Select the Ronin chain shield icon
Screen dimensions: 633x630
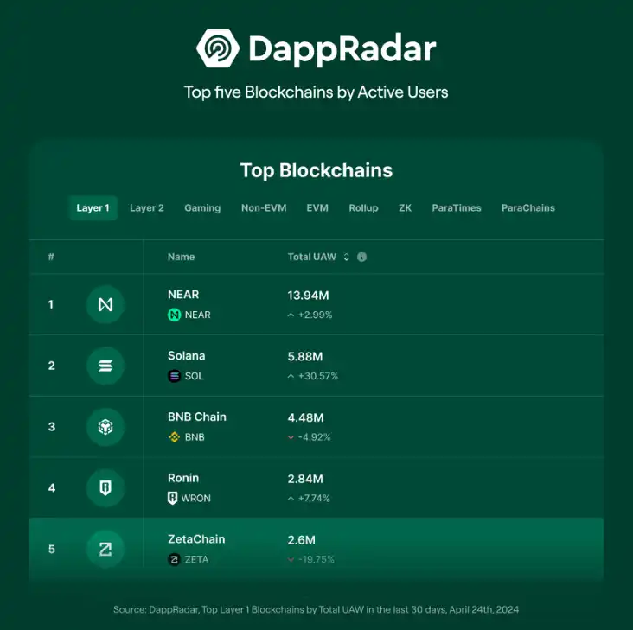point(105,488)
